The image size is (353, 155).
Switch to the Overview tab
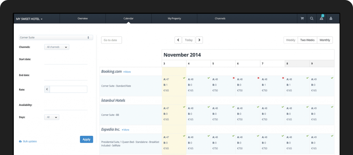(83, 18)
